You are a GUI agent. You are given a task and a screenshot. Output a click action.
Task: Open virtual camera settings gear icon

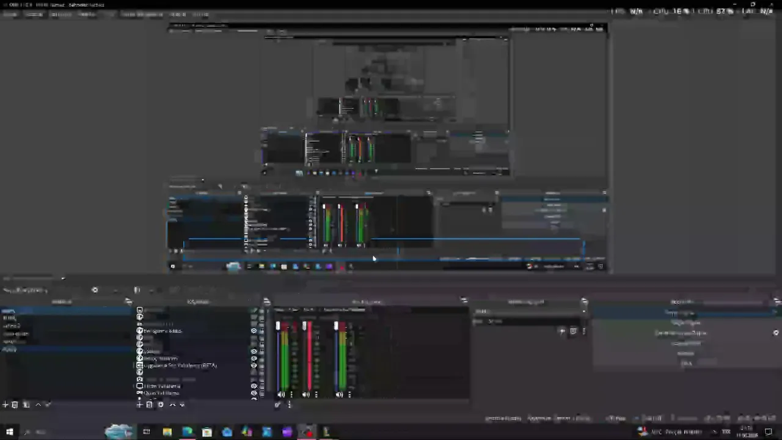[x=776, y=333]
